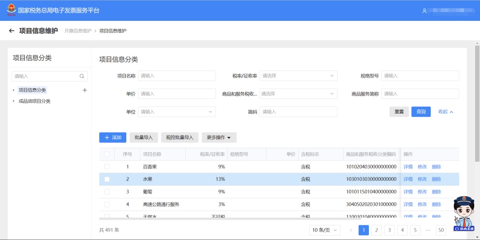The width and height of the screenshot is (480, 240).
Task: Open the tax assistant mascot helper
Action: coord(464,213)
